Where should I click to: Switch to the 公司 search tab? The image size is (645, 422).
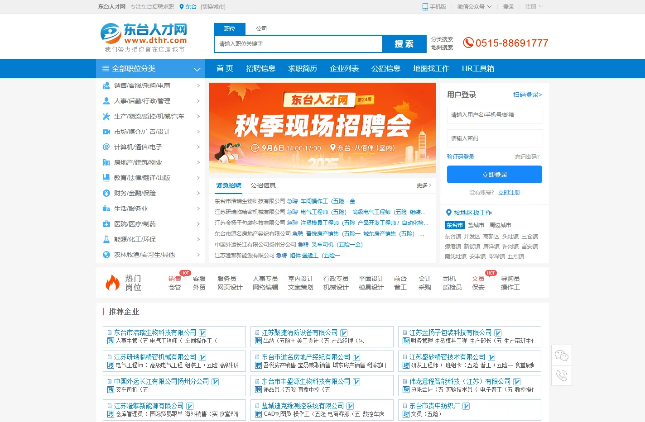point(261,29)
